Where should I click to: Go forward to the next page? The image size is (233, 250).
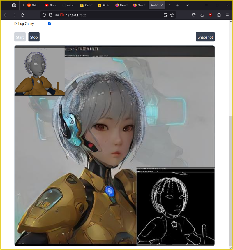14,15
